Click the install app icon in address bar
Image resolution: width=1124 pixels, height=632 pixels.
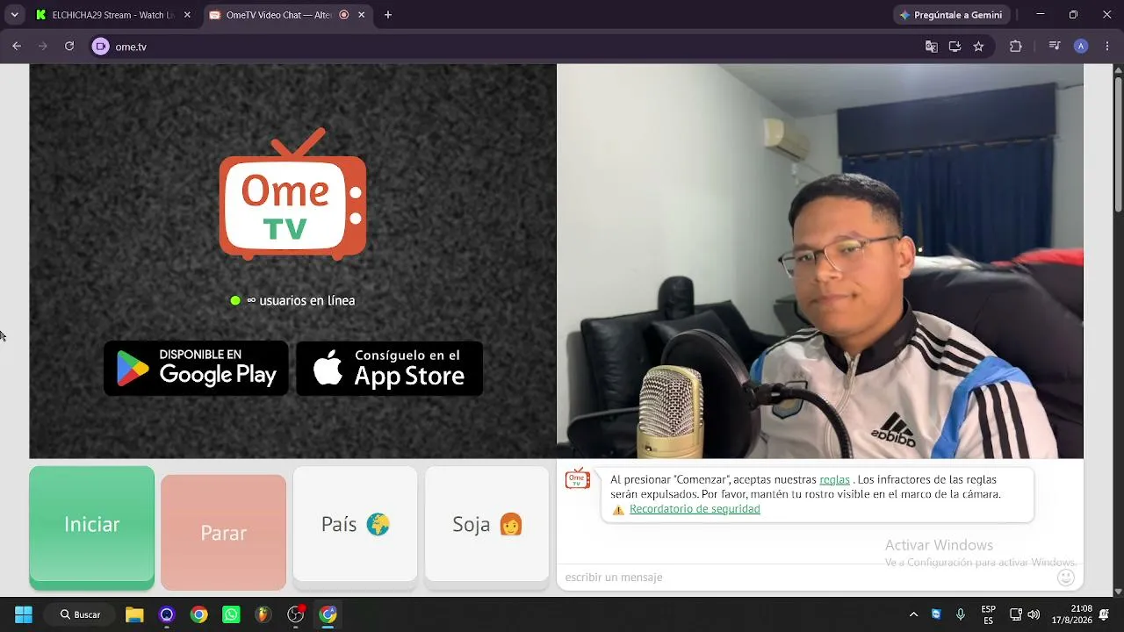tap(955, 47)
